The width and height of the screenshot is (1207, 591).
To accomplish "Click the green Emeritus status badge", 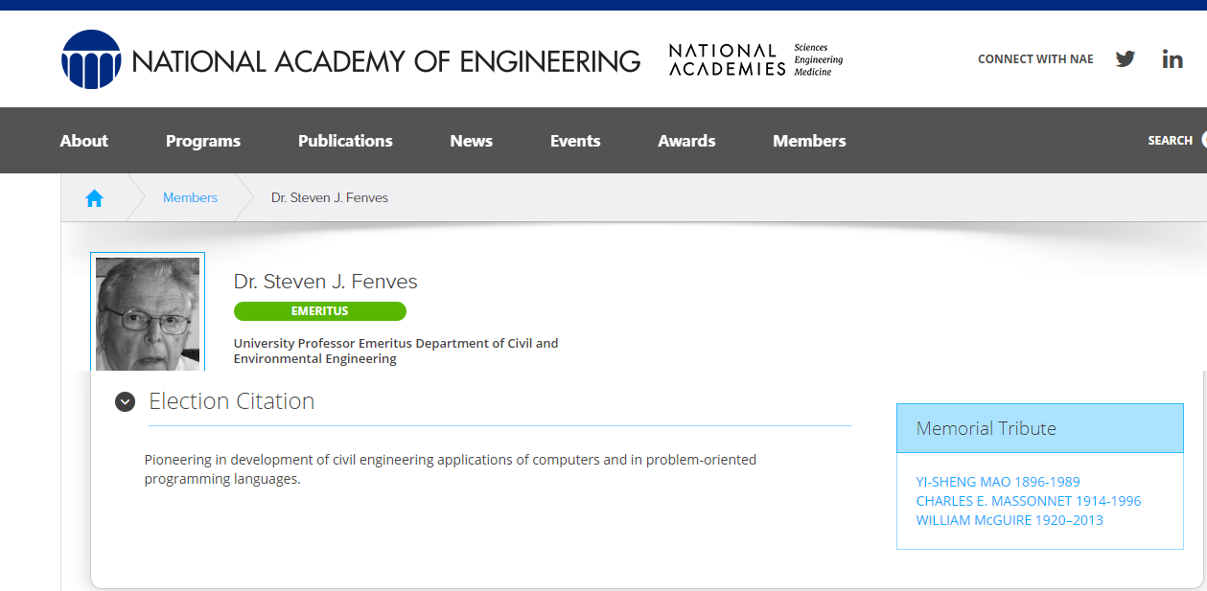I will click(x=319, y=311).
